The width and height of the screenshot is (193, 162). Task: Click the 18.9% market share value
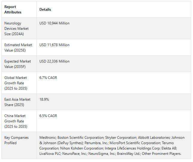click(44, 99)
